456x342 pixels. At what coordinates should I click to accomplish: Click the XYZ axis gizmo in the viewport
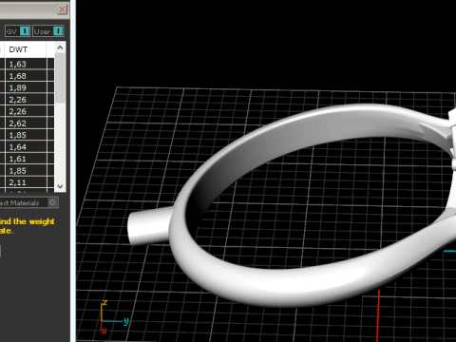point(114,317)
